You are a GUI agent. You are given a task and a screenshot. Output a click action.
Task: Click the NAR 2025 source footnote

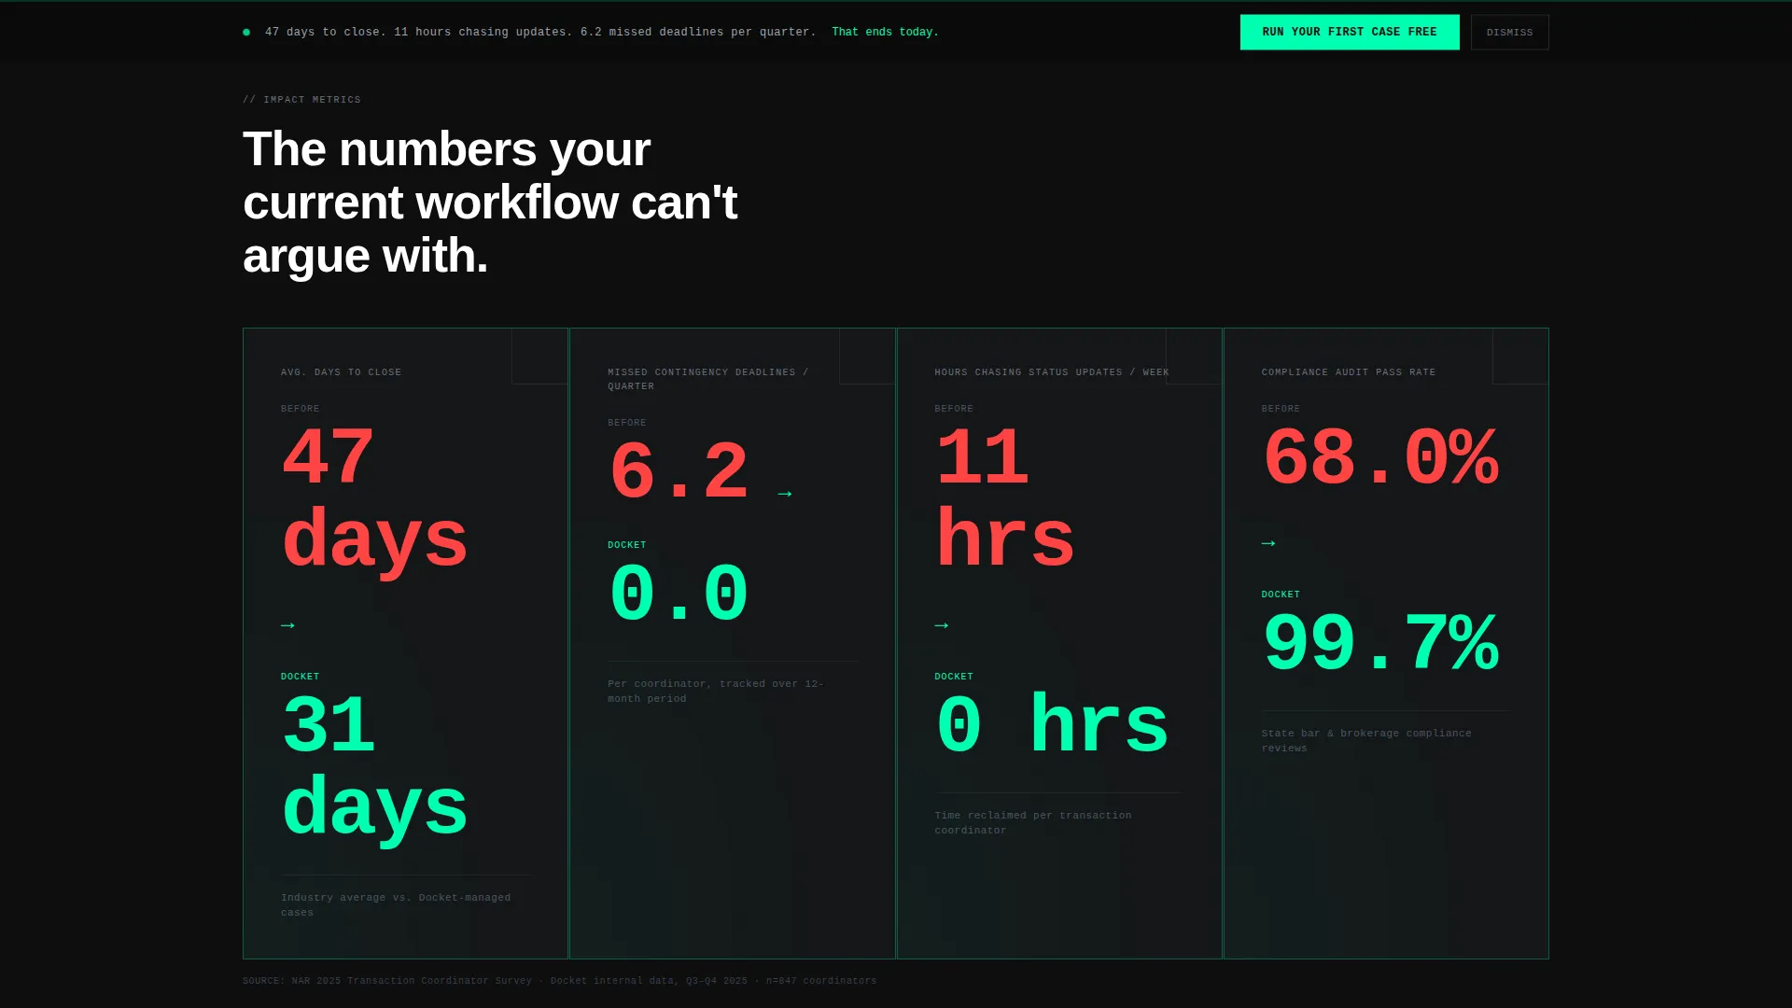click(x=559, y=981)
